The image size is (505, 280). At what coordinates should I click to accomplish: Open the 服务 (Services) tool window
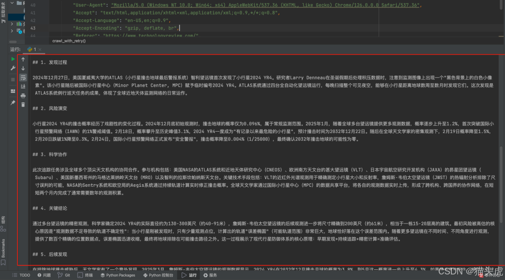(x=210, y=275)
